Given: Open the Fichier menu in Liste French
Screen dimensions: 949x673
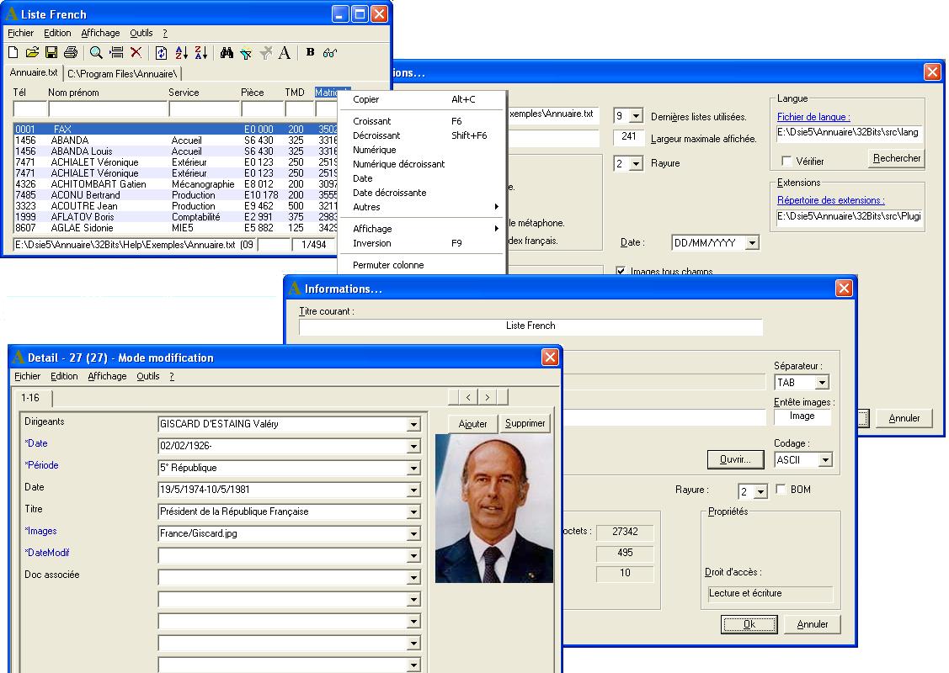Looking at the screenshot, I should click(x=20, y=33).
